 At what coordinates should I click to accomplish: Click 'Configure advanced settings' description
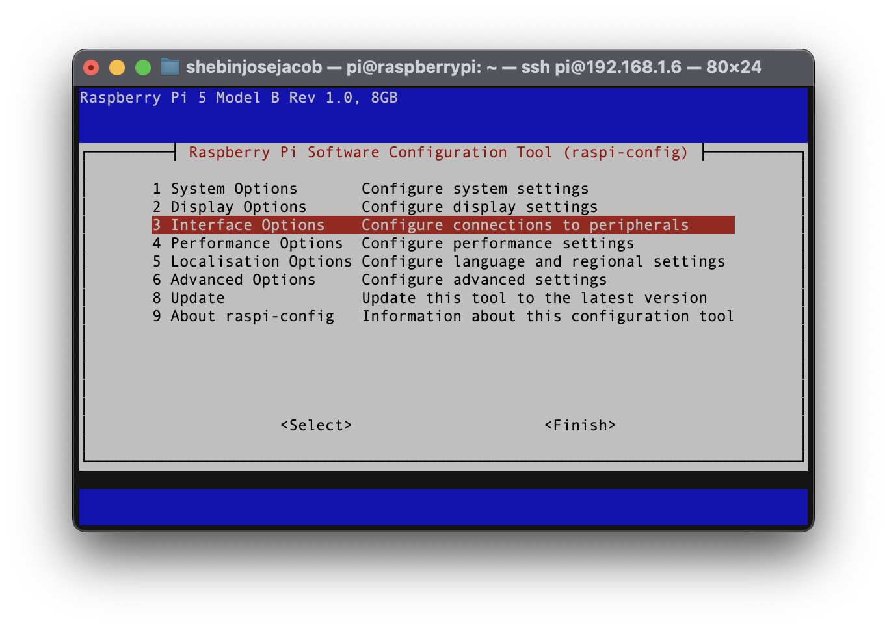(x=484, y=280)
